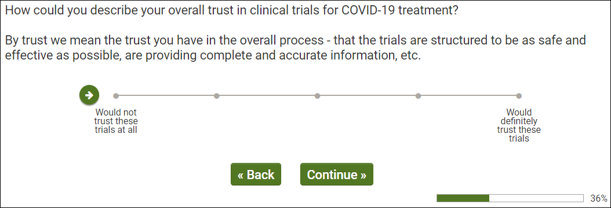
Task: Click the 'Would definitely trust these trials' label
Action: point(519,125)
